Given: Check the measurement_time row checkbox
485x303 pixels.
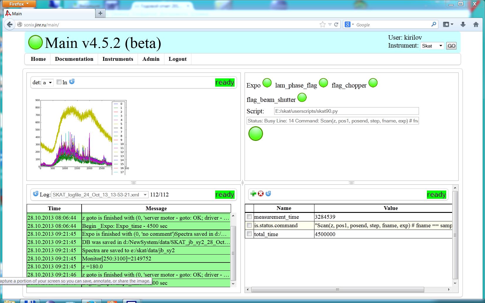Looking at the screenshot, I should coord(249,217).
